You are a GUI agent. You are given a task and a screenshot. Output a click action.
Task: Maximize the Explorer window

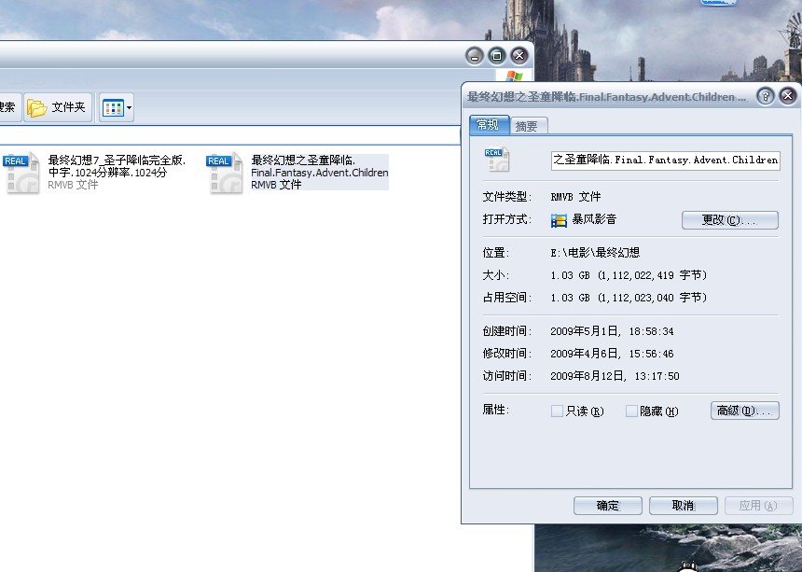click(x=497, y=55)
